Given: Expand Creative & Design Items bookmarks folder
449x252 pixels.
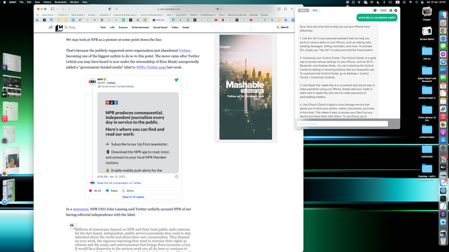Looking at the screenshot, I should [x=126, y=15].
